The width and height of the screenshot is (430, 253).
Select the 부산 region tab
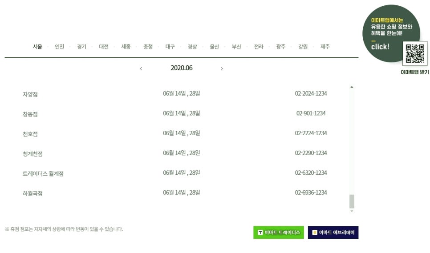pyautogui.click(x=236, y=47)
